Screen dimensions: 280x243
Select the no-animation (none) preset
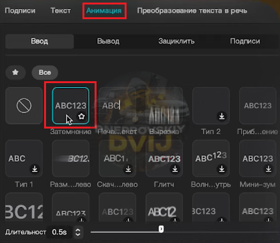(x=24, y=106)
